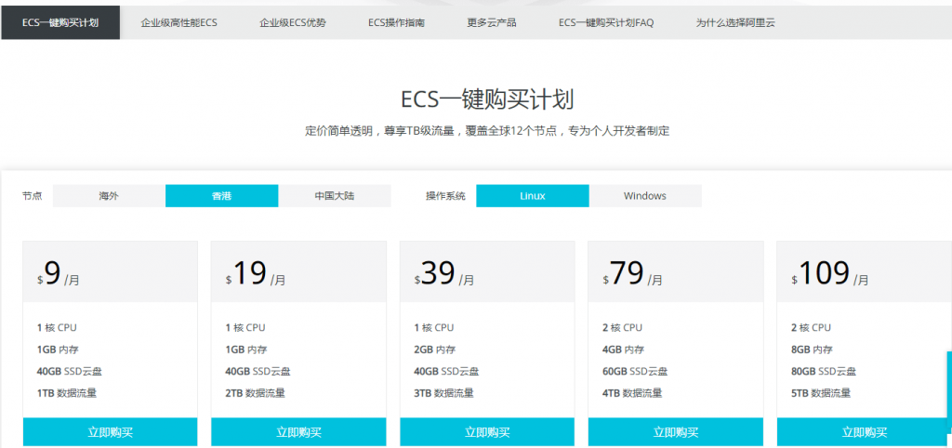Buy the $109 per month plan
The width and height of the screenshot is (952, 448).
pos(864,432)
